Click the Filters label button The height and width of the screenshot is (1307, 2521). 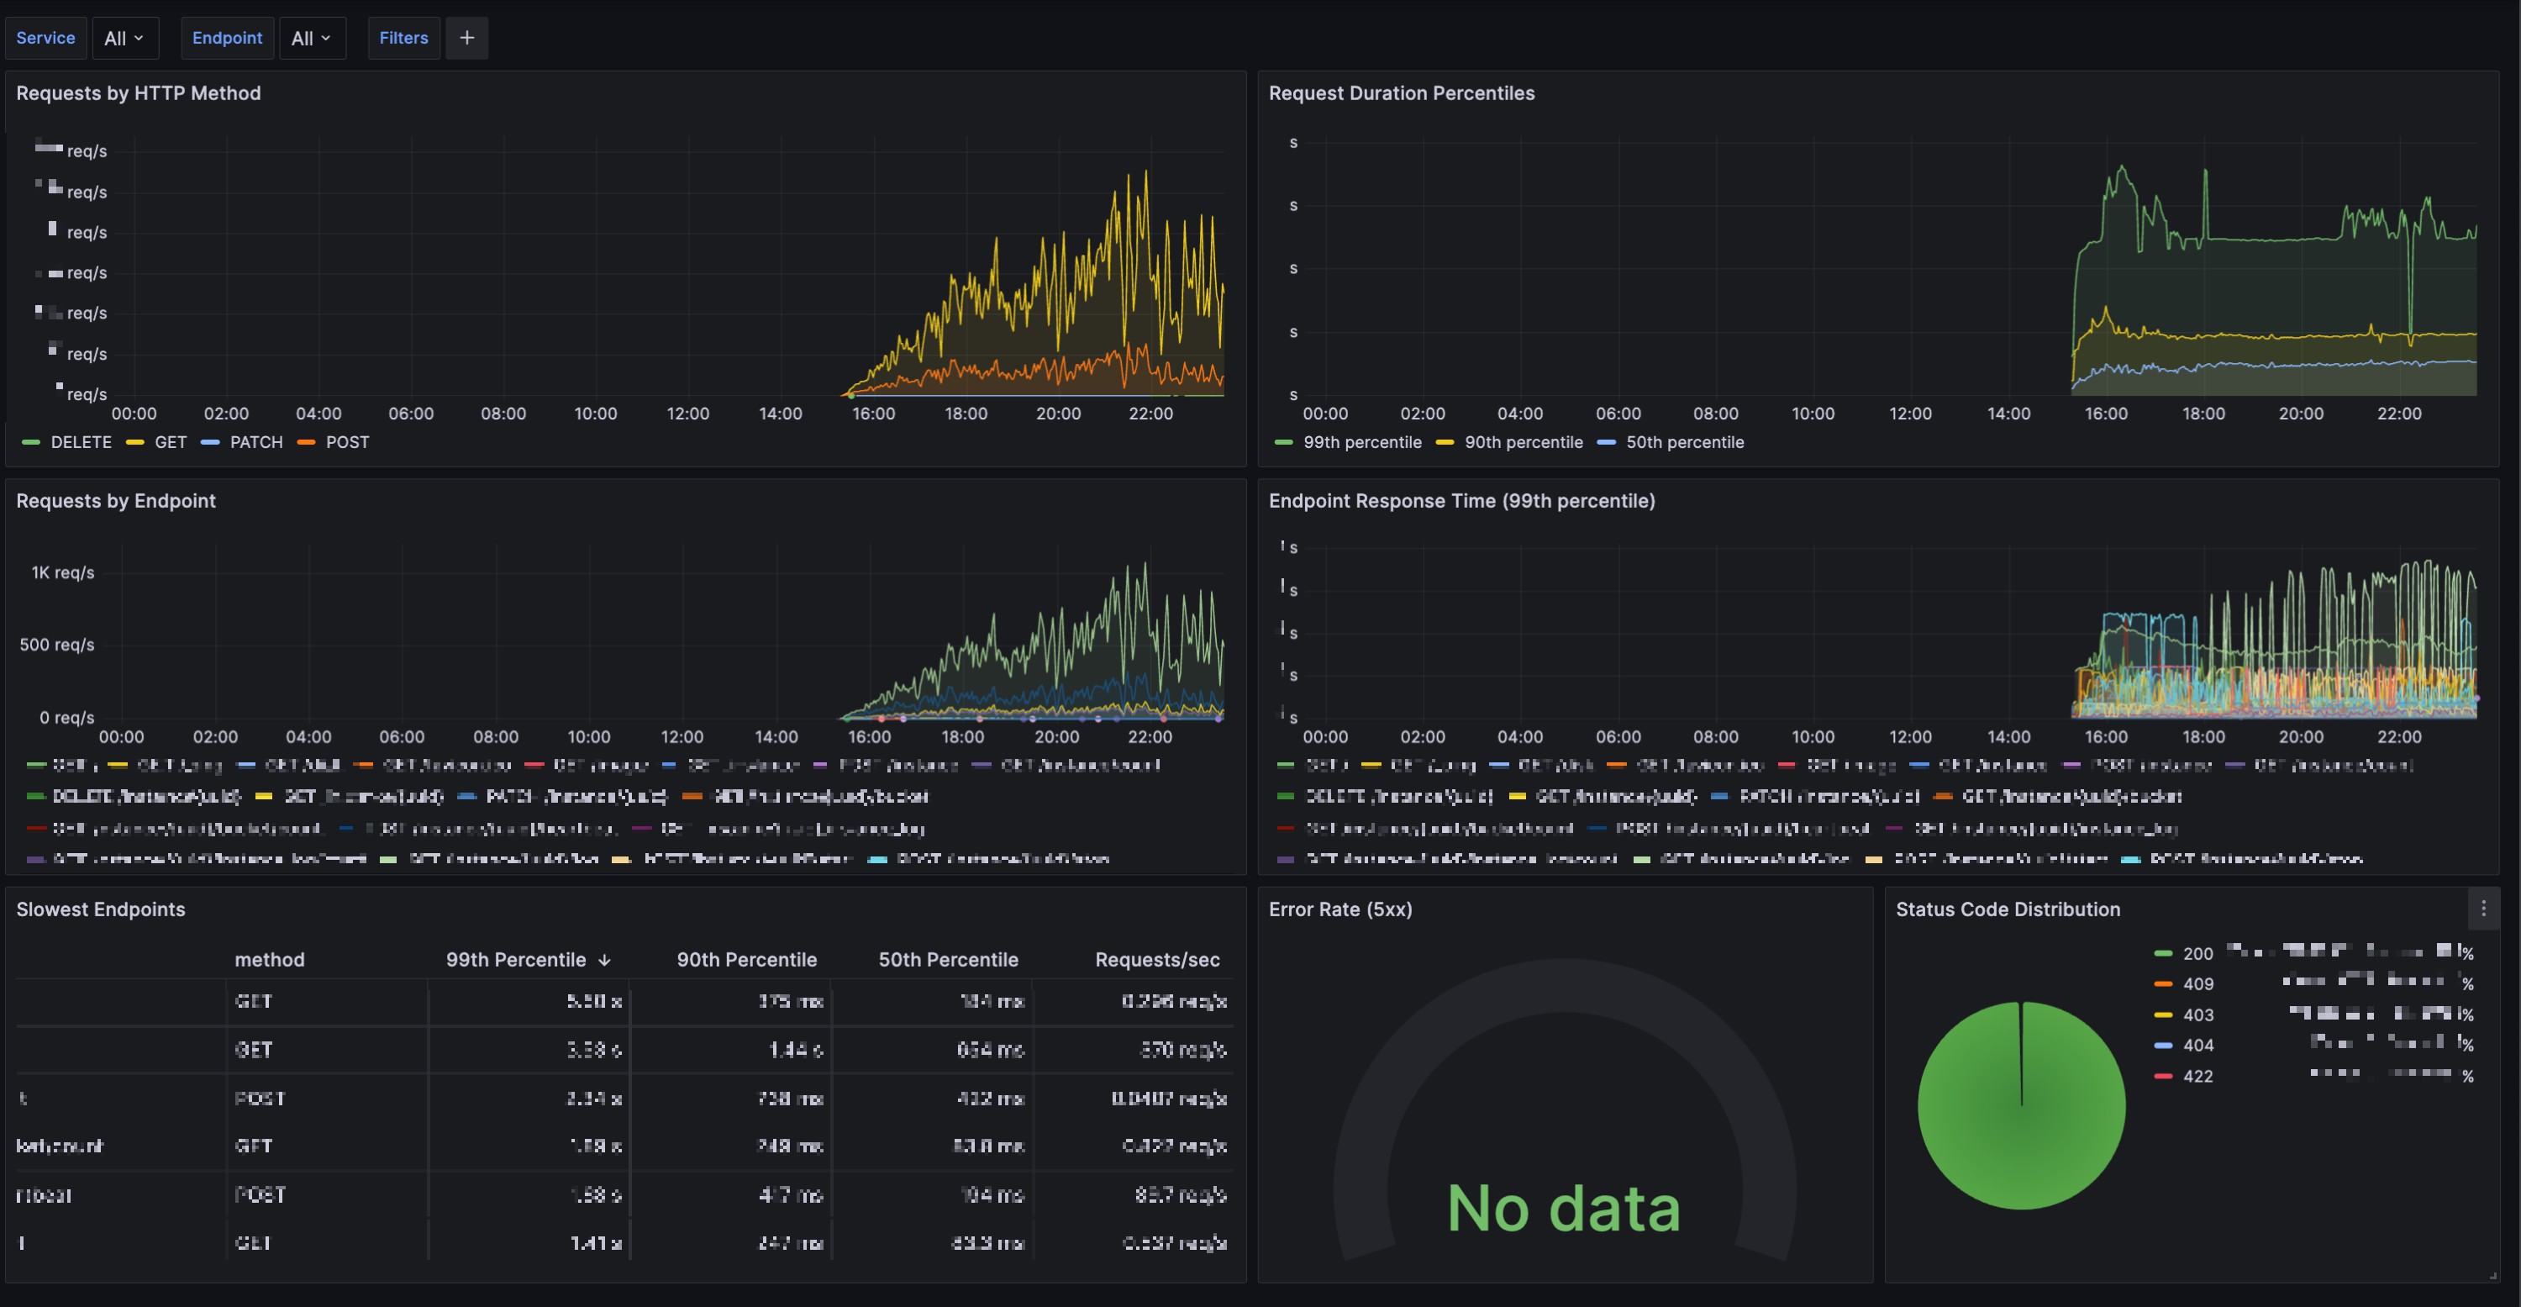tap(403, 38)
